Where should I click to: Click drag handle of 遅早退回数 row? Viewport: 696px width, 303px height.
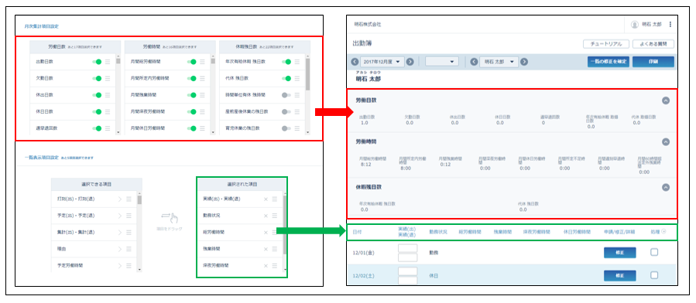point(108,128)
